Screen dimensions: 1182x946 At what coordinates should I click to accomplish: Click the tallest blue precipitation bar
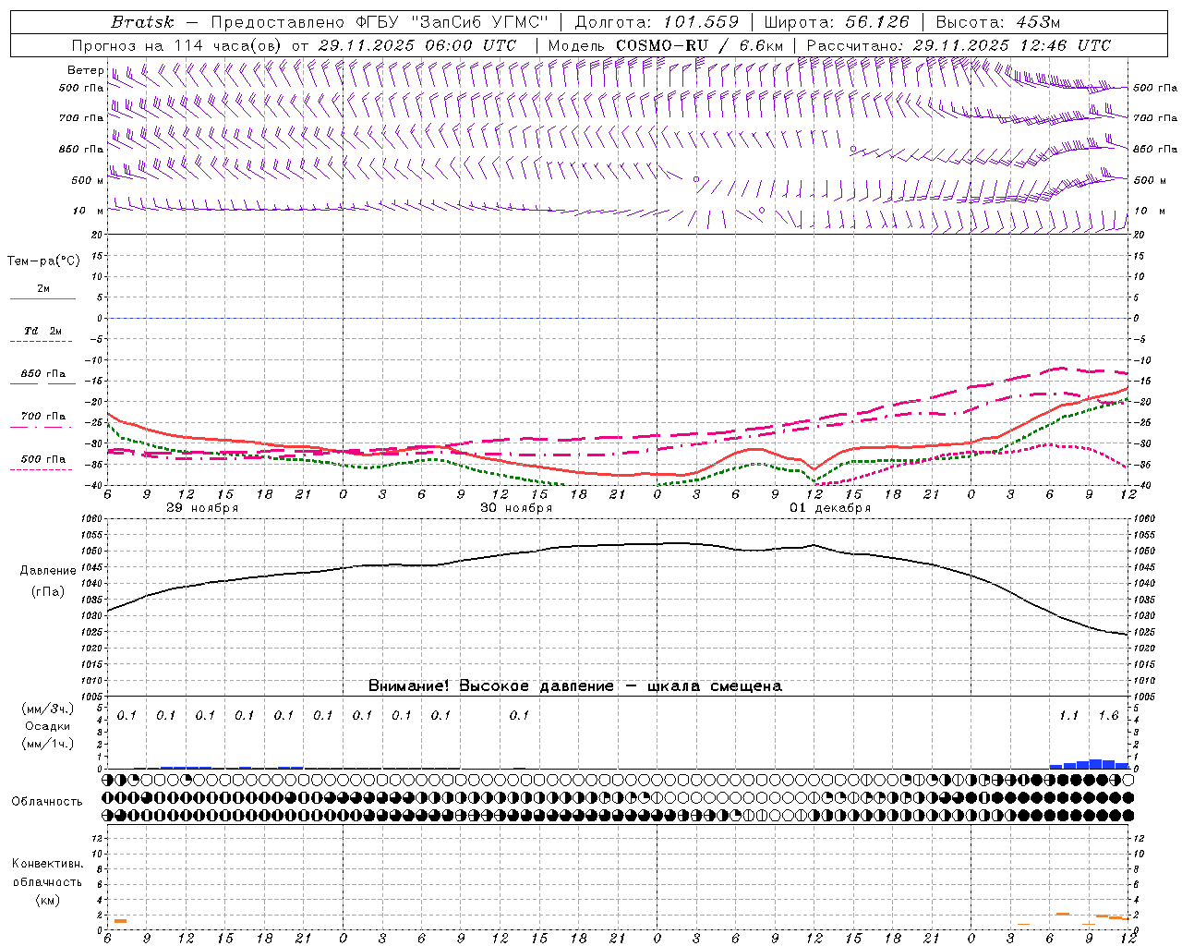1095,764
